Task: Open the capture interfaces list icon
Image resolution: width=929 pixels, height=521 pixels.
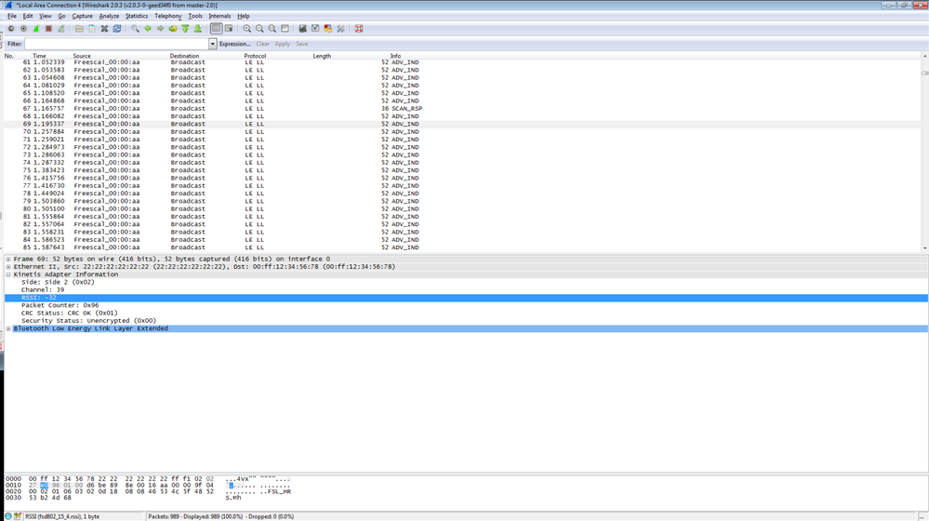Action: 10,29
